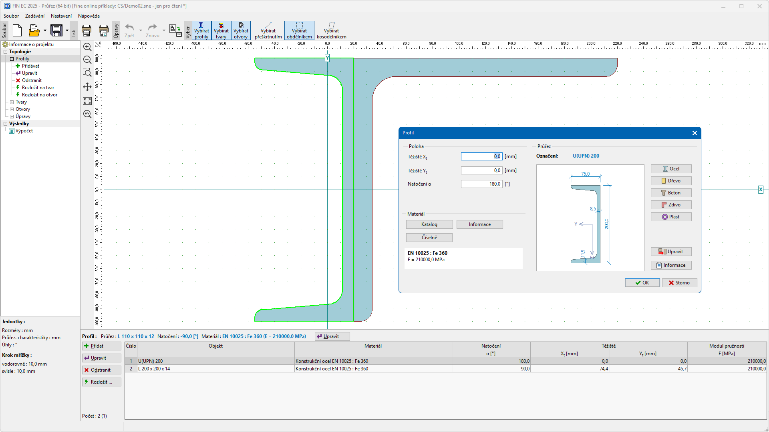
Task: Confirm the Profil dialog with OK
Action: [x=642, y=283]
